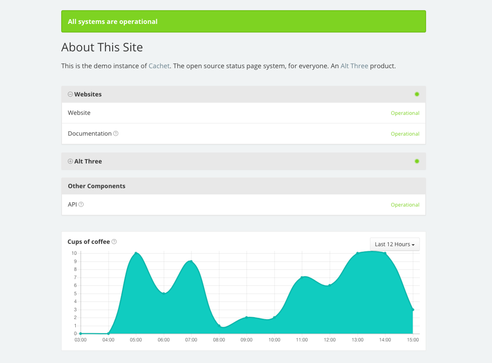Viewport: 492px width, 363px height.
Task: Click the Other Components section header
Action: pos(96,186)
